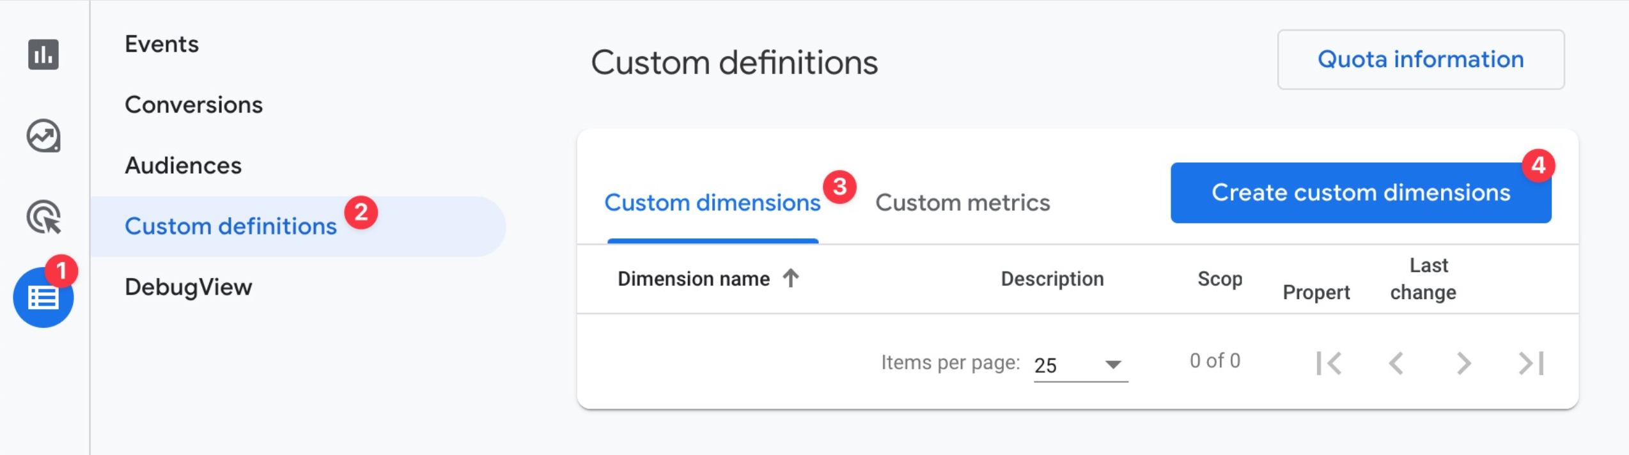Image resolution: width=1629 pixels, height=455 pixels.
Task: Click Create custom dimensions button
Action: [x=1360, y=192]
